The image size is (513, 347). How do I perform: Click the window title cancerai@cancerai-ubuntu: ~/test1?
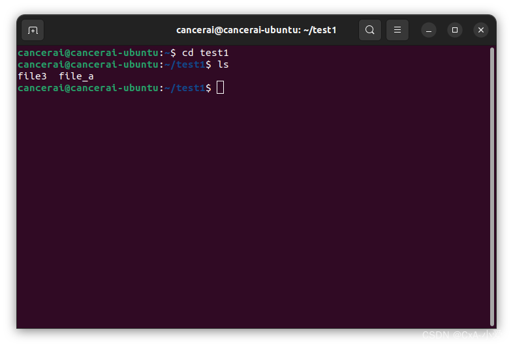[x=256, y=30]
